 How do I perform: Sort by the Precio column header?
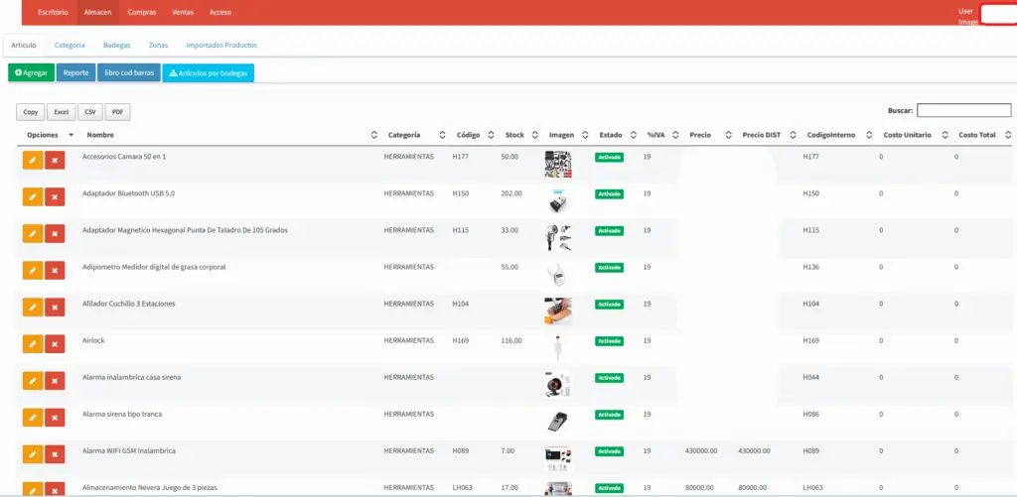pyautogui.click(x=700, y=135)
